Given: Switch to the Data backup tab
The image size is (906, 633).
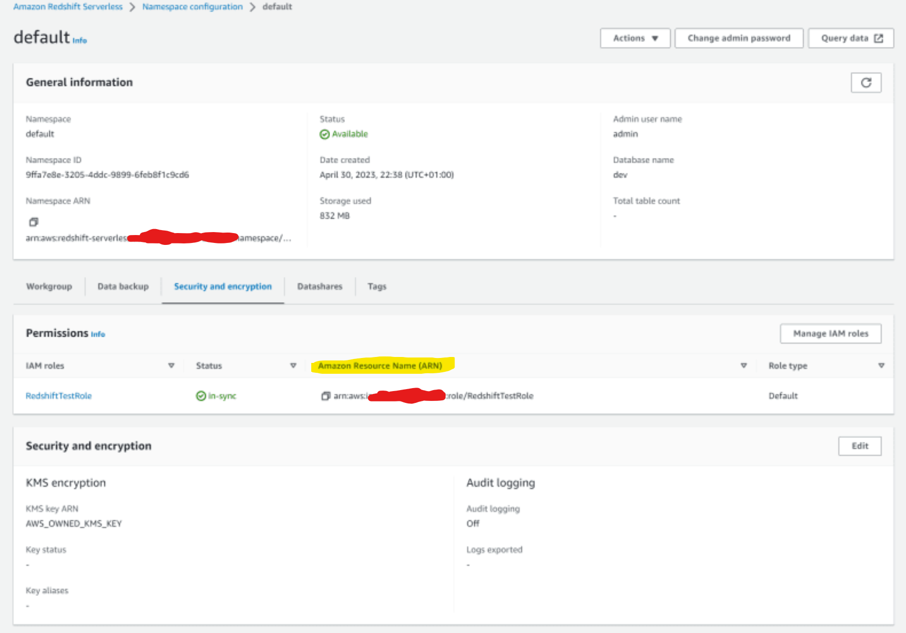Looking at the screenshot, I should click(x=123, y=286).
